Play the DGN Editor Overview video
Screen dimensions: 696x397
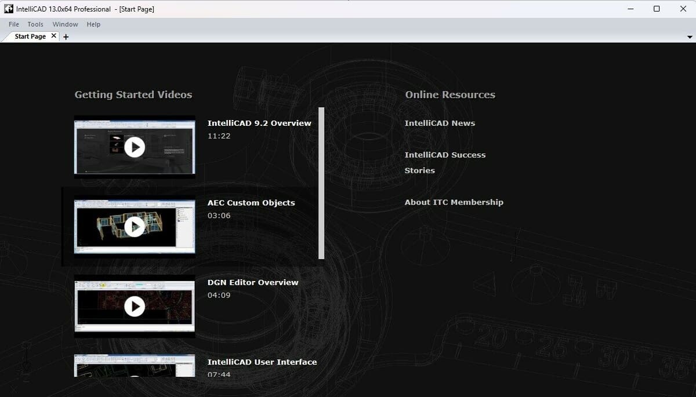point(135,306)
